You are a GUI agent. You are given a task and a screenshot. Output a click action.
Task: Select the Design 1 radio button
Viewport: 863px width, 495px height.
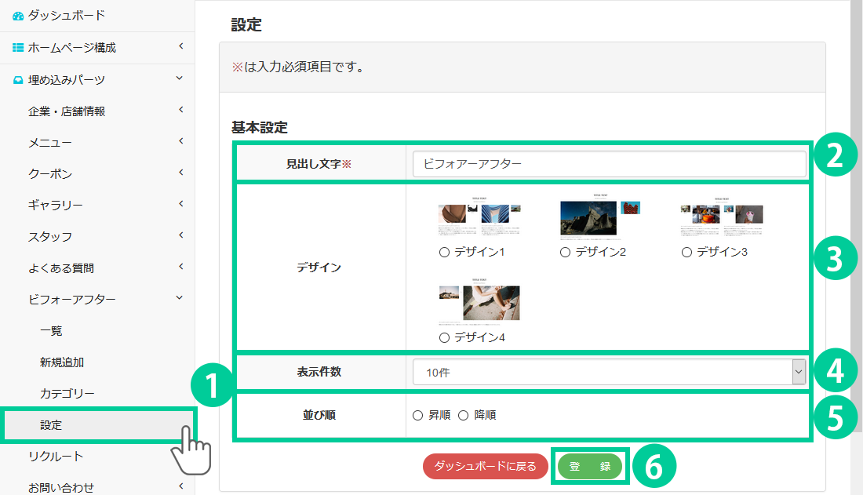(444, 253)
